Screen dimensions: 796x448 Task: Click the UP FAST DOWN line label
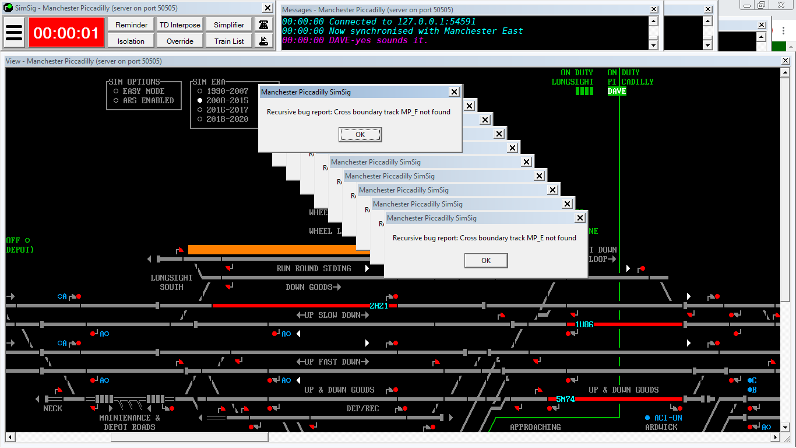tap(333, 362)
